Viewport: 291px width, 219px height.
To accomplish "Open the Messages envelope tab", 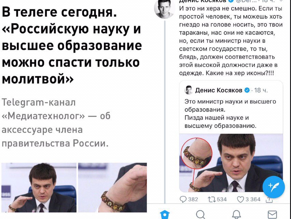I will coord(272,214).
